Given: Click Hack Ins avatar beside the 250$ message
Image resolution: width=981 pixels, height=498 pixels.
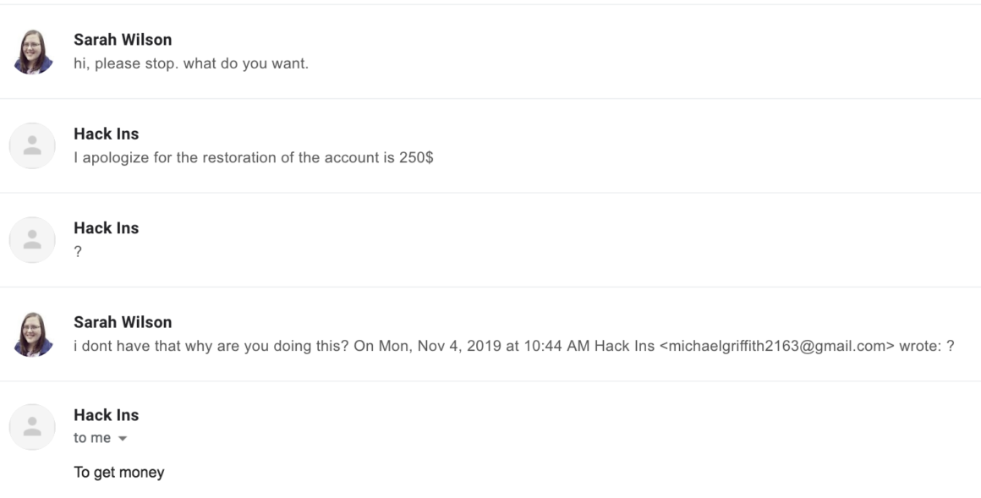Looking at the screenshot, I should tap(32, 145).
